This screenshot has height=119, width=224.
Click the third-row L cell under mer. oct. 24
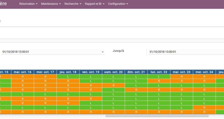[x=204, y=85]
